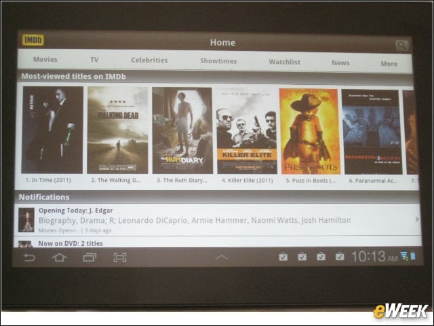434x326 pixels.
Task: Switch to the Celebrities tab
Action: point(149,60)
